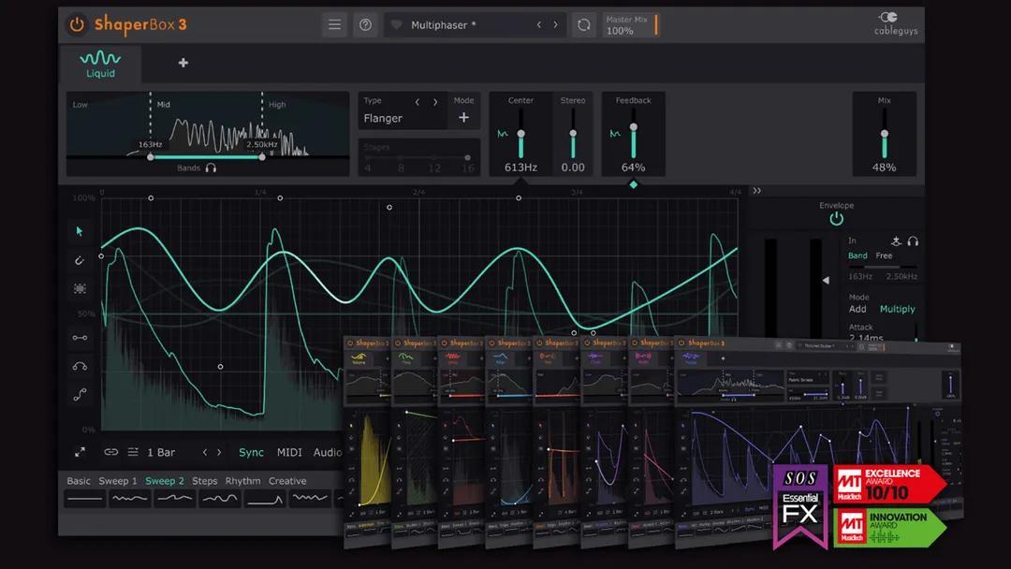Go to the next preset

coord(556,24)
